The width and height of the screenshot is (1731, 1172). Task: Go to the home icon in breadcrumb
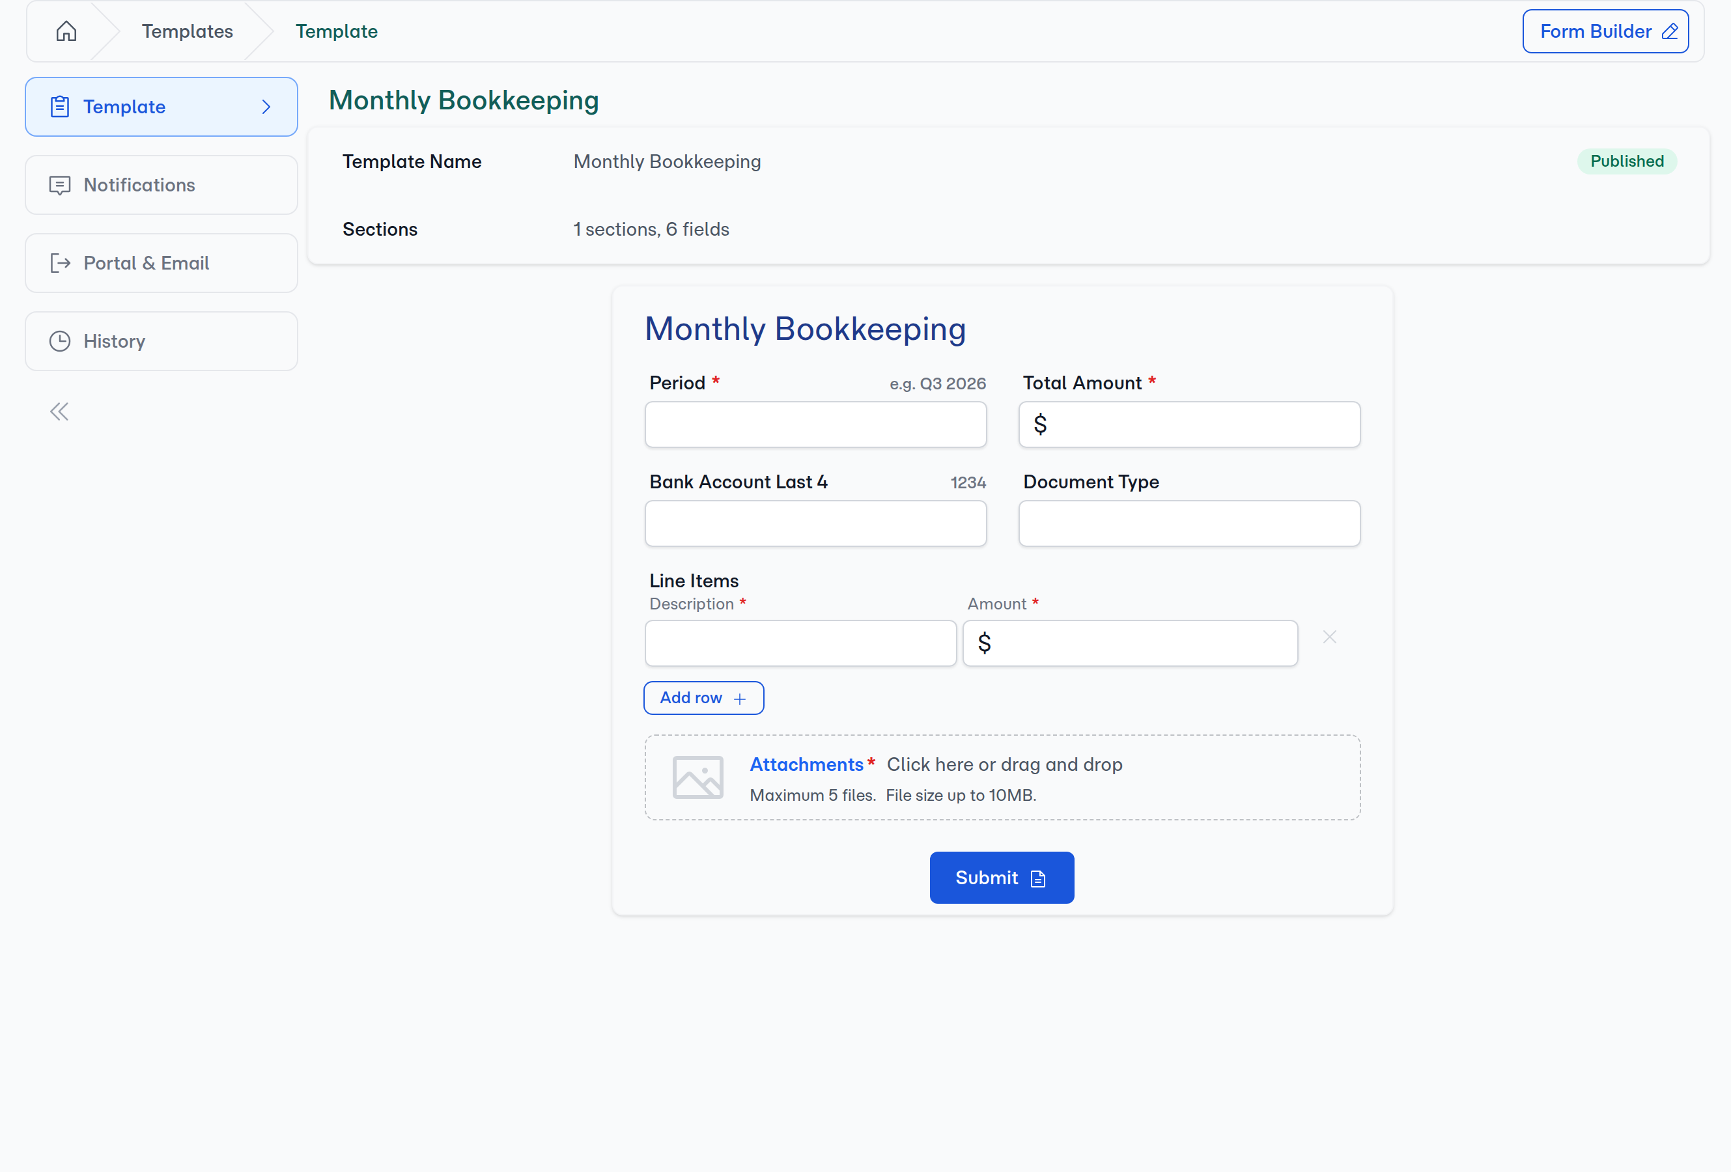66,31
